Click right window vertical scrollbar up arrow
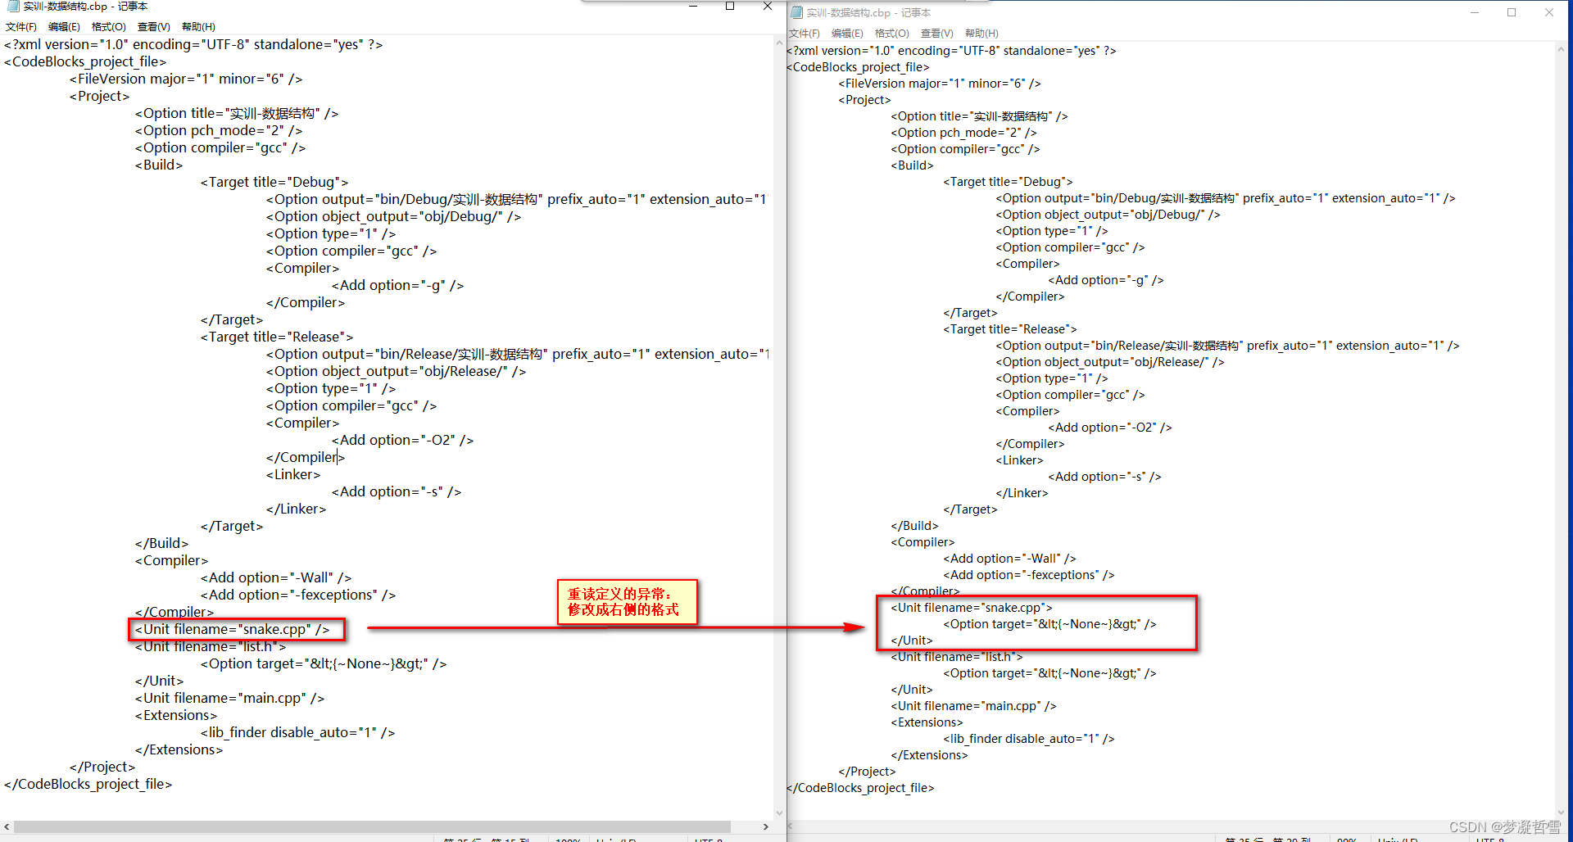 coord(1561,48)
